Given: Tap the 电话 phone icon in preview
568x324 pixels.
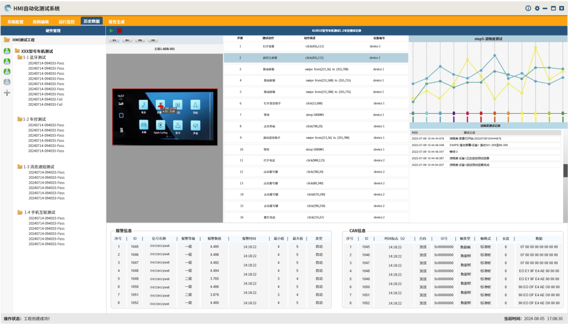Looking at the screenshot, I should 143,106.
